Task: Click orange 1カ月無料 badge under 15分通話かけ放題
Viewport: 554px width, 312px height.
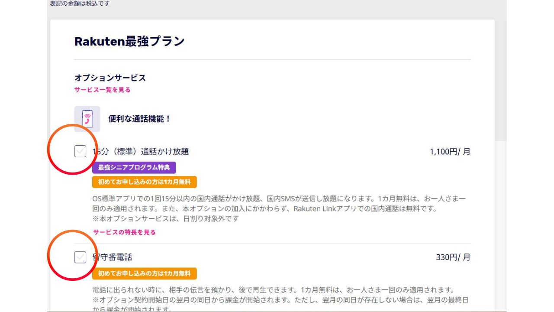Action: click(x=144, y=182)
